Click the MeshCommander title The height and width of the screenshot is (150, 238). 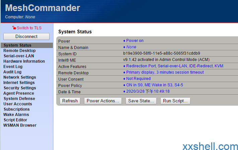tap(43, 8)
